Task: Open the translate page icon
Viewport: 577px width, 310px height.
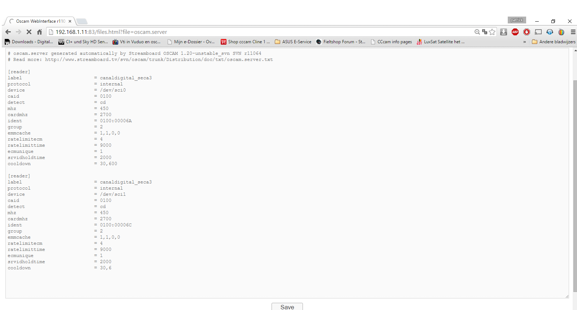Action: [485, 32]
